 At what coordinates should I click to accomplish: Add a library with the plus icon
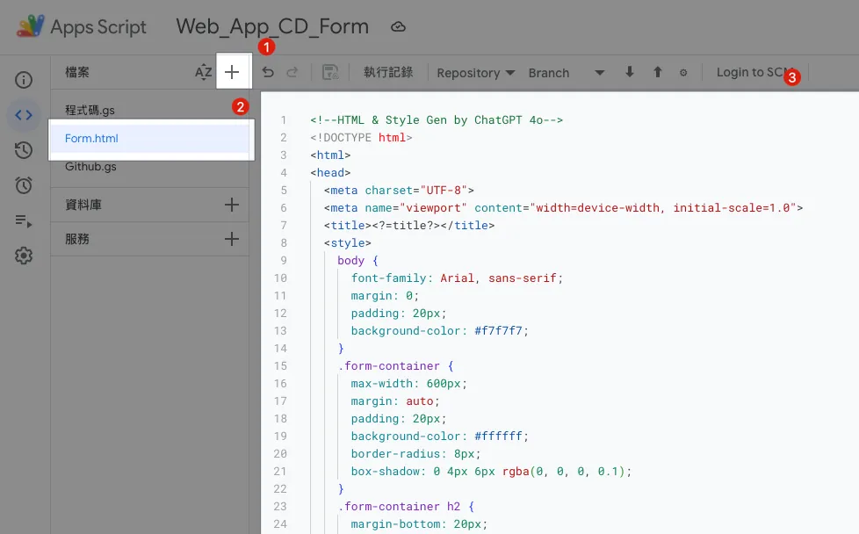[232, 205]
